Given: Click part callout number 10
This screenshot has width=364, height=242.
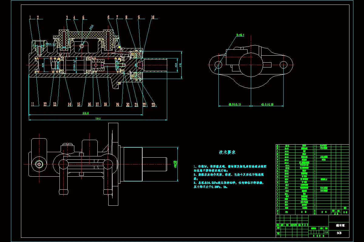Looking at the screenshot, I should [x=152, y=18].
